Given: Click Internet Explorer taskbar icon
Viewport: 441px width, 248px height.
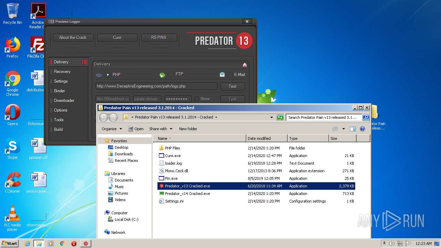Looking at the screenshot, I should click(27, 244).
